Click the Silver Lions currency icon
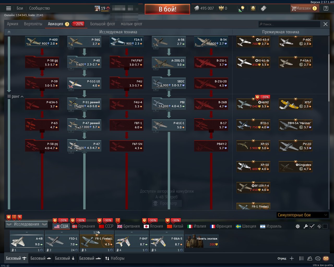334x267 pixels. click(x=196, y=8)
